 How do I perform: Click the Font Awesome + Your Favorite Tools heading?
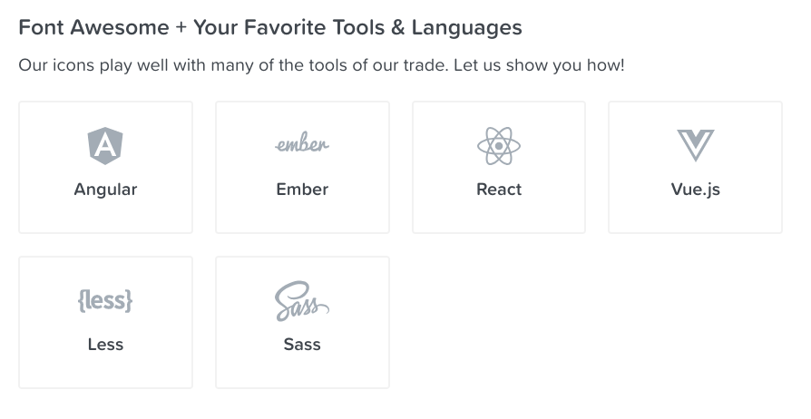[x=270, y=27]
